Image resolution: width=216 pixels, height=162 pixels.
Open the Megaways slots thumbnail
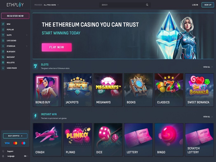tap(108, 90)
